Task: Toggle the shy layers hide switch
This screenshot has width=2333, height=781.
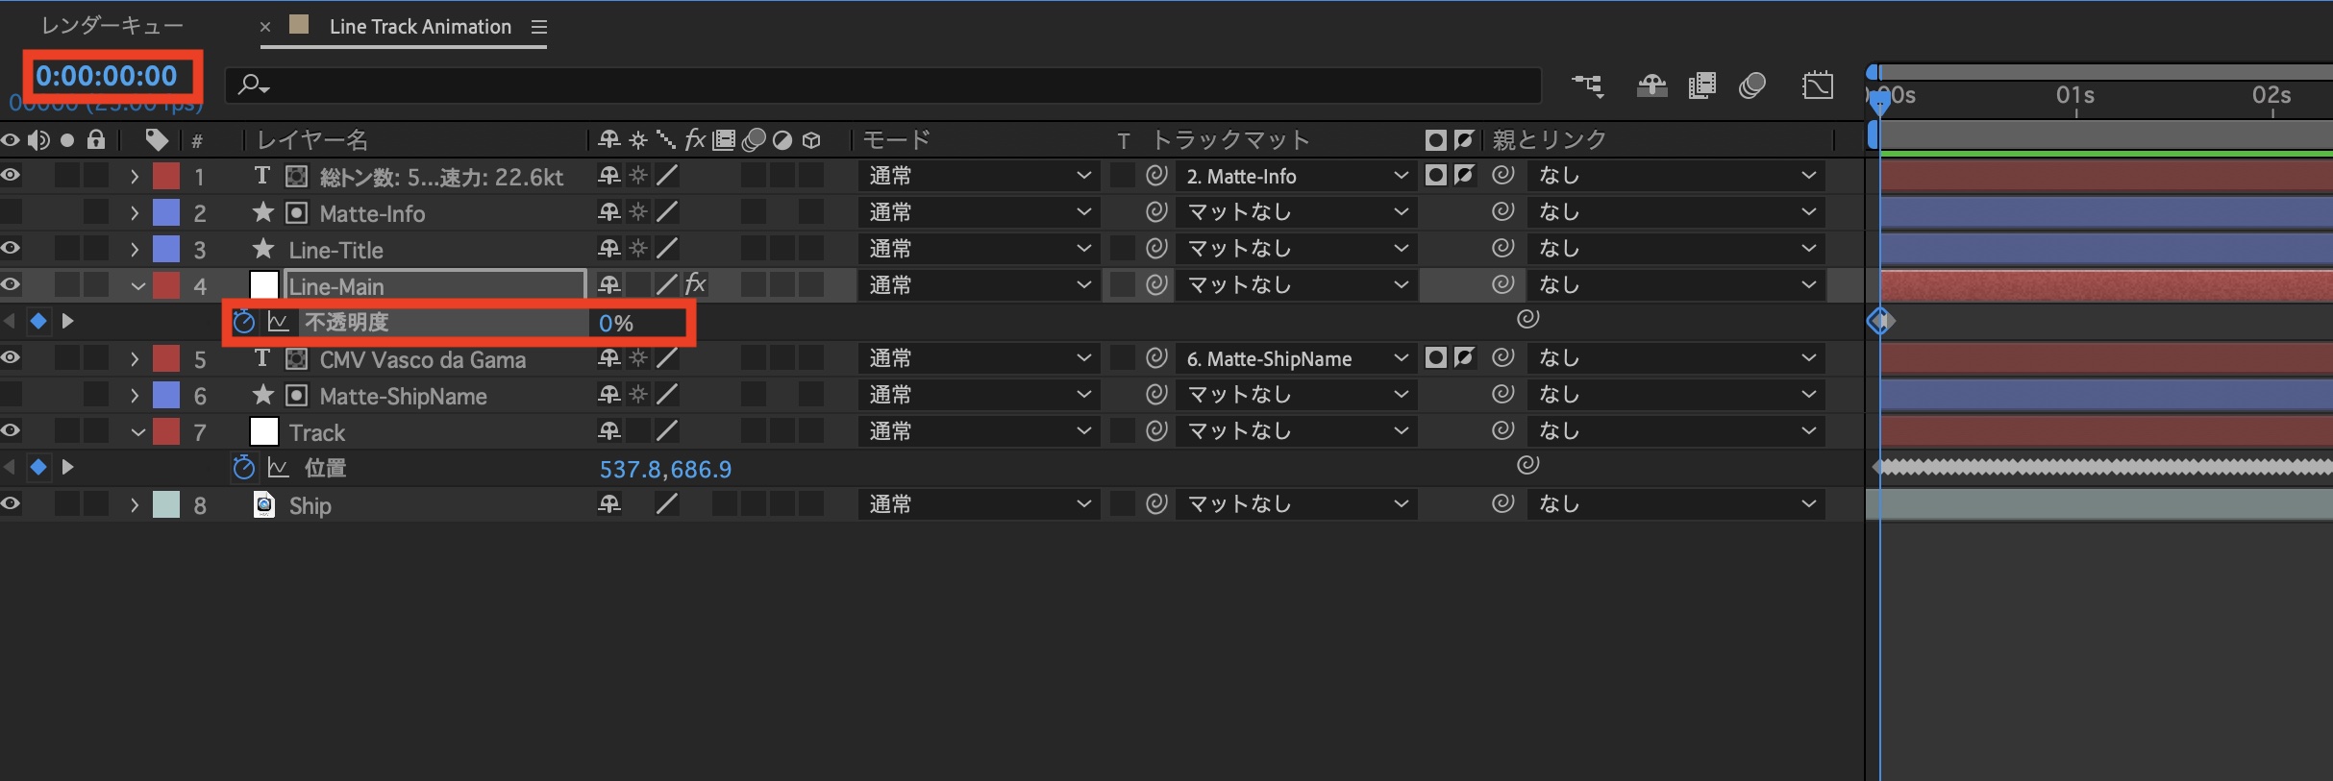Action: pos(1651,86)
